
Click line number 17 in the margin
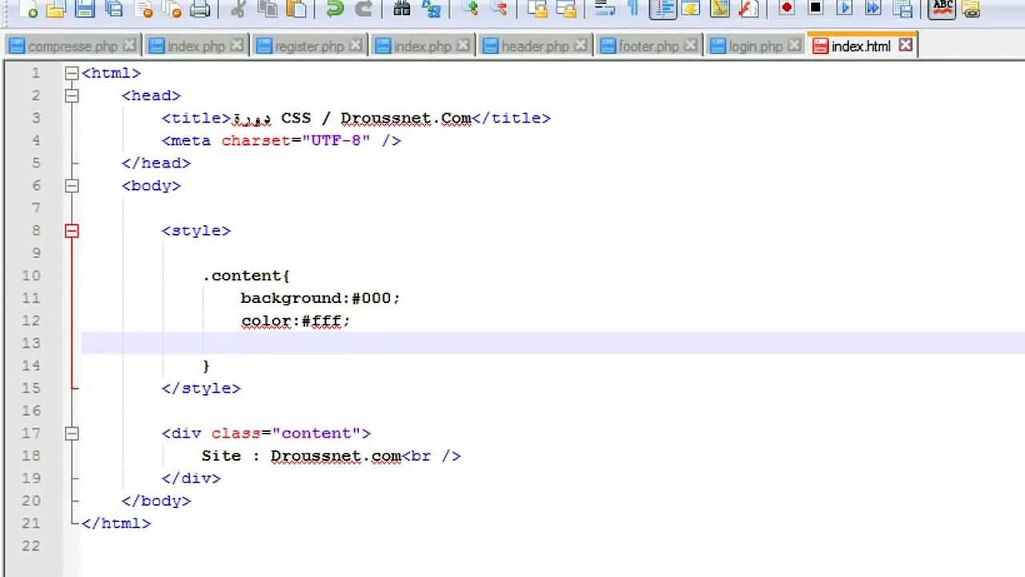pos(31,433)
